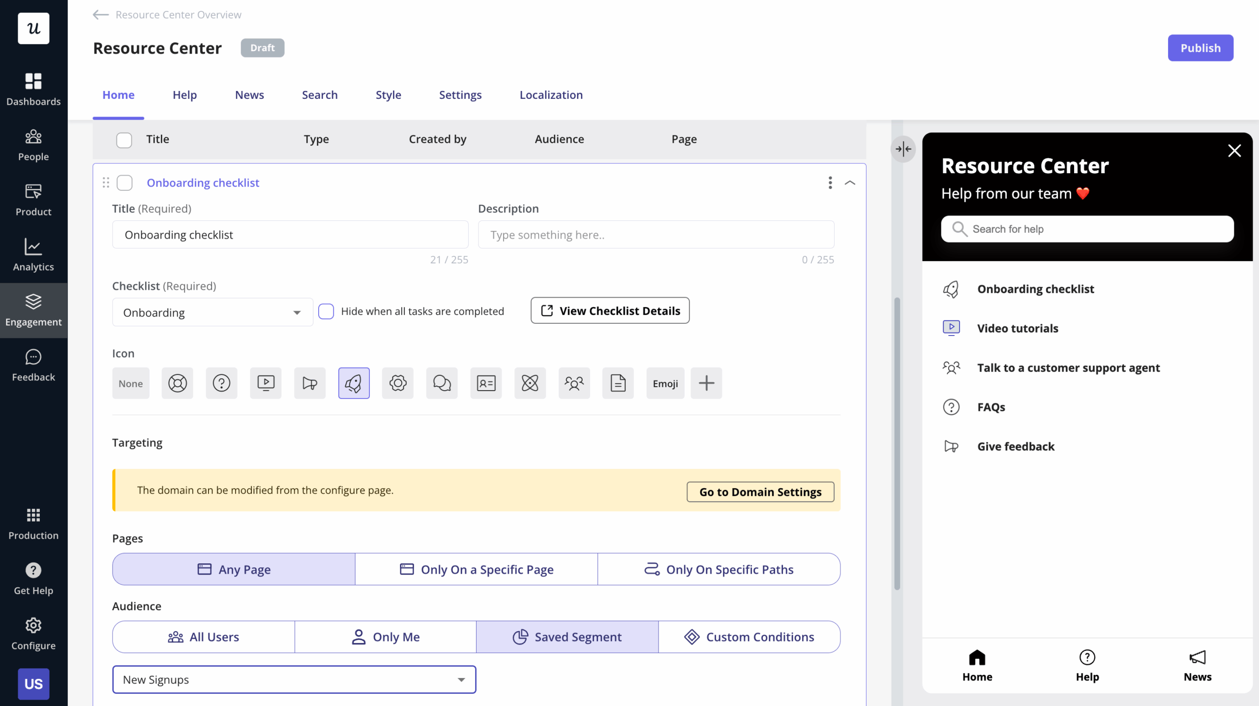The height and width of the screenshot is (706, 1259).
Task: Switch to the Style tab
Action: tap(388, 94)
